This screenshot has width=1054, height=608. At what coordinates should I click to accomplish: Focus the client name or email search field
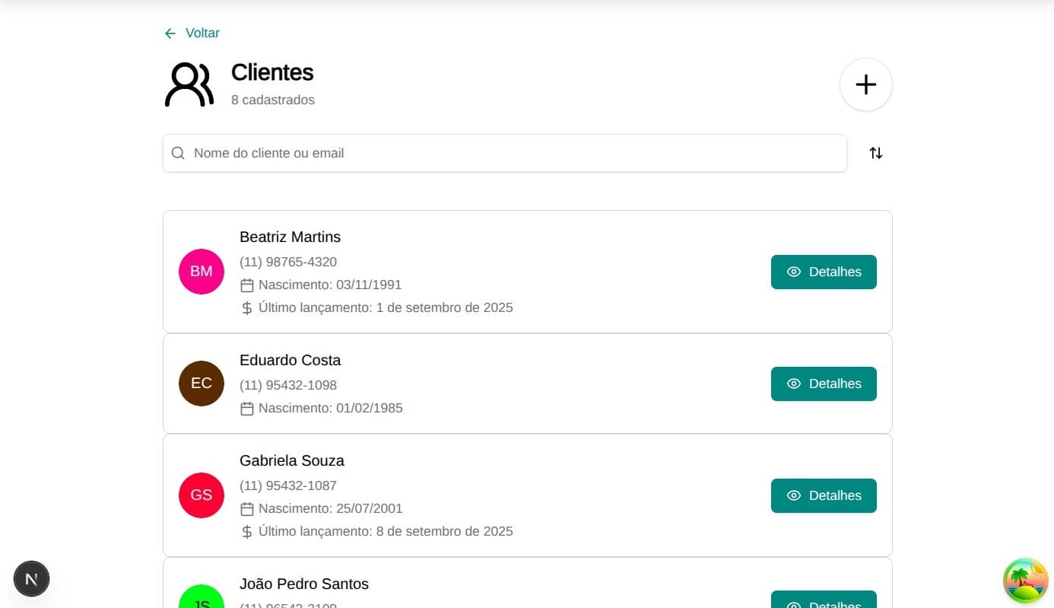(x=517, y=153)
